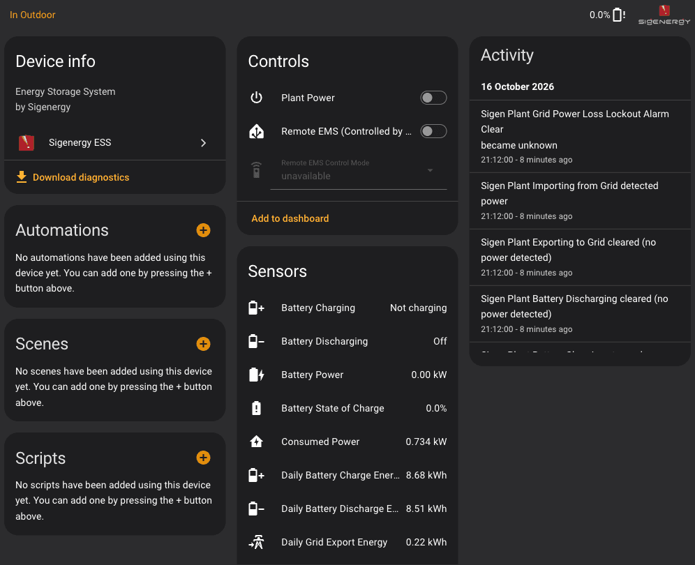Open Exporting to Grid cleared activity entry

coord(580,257)
